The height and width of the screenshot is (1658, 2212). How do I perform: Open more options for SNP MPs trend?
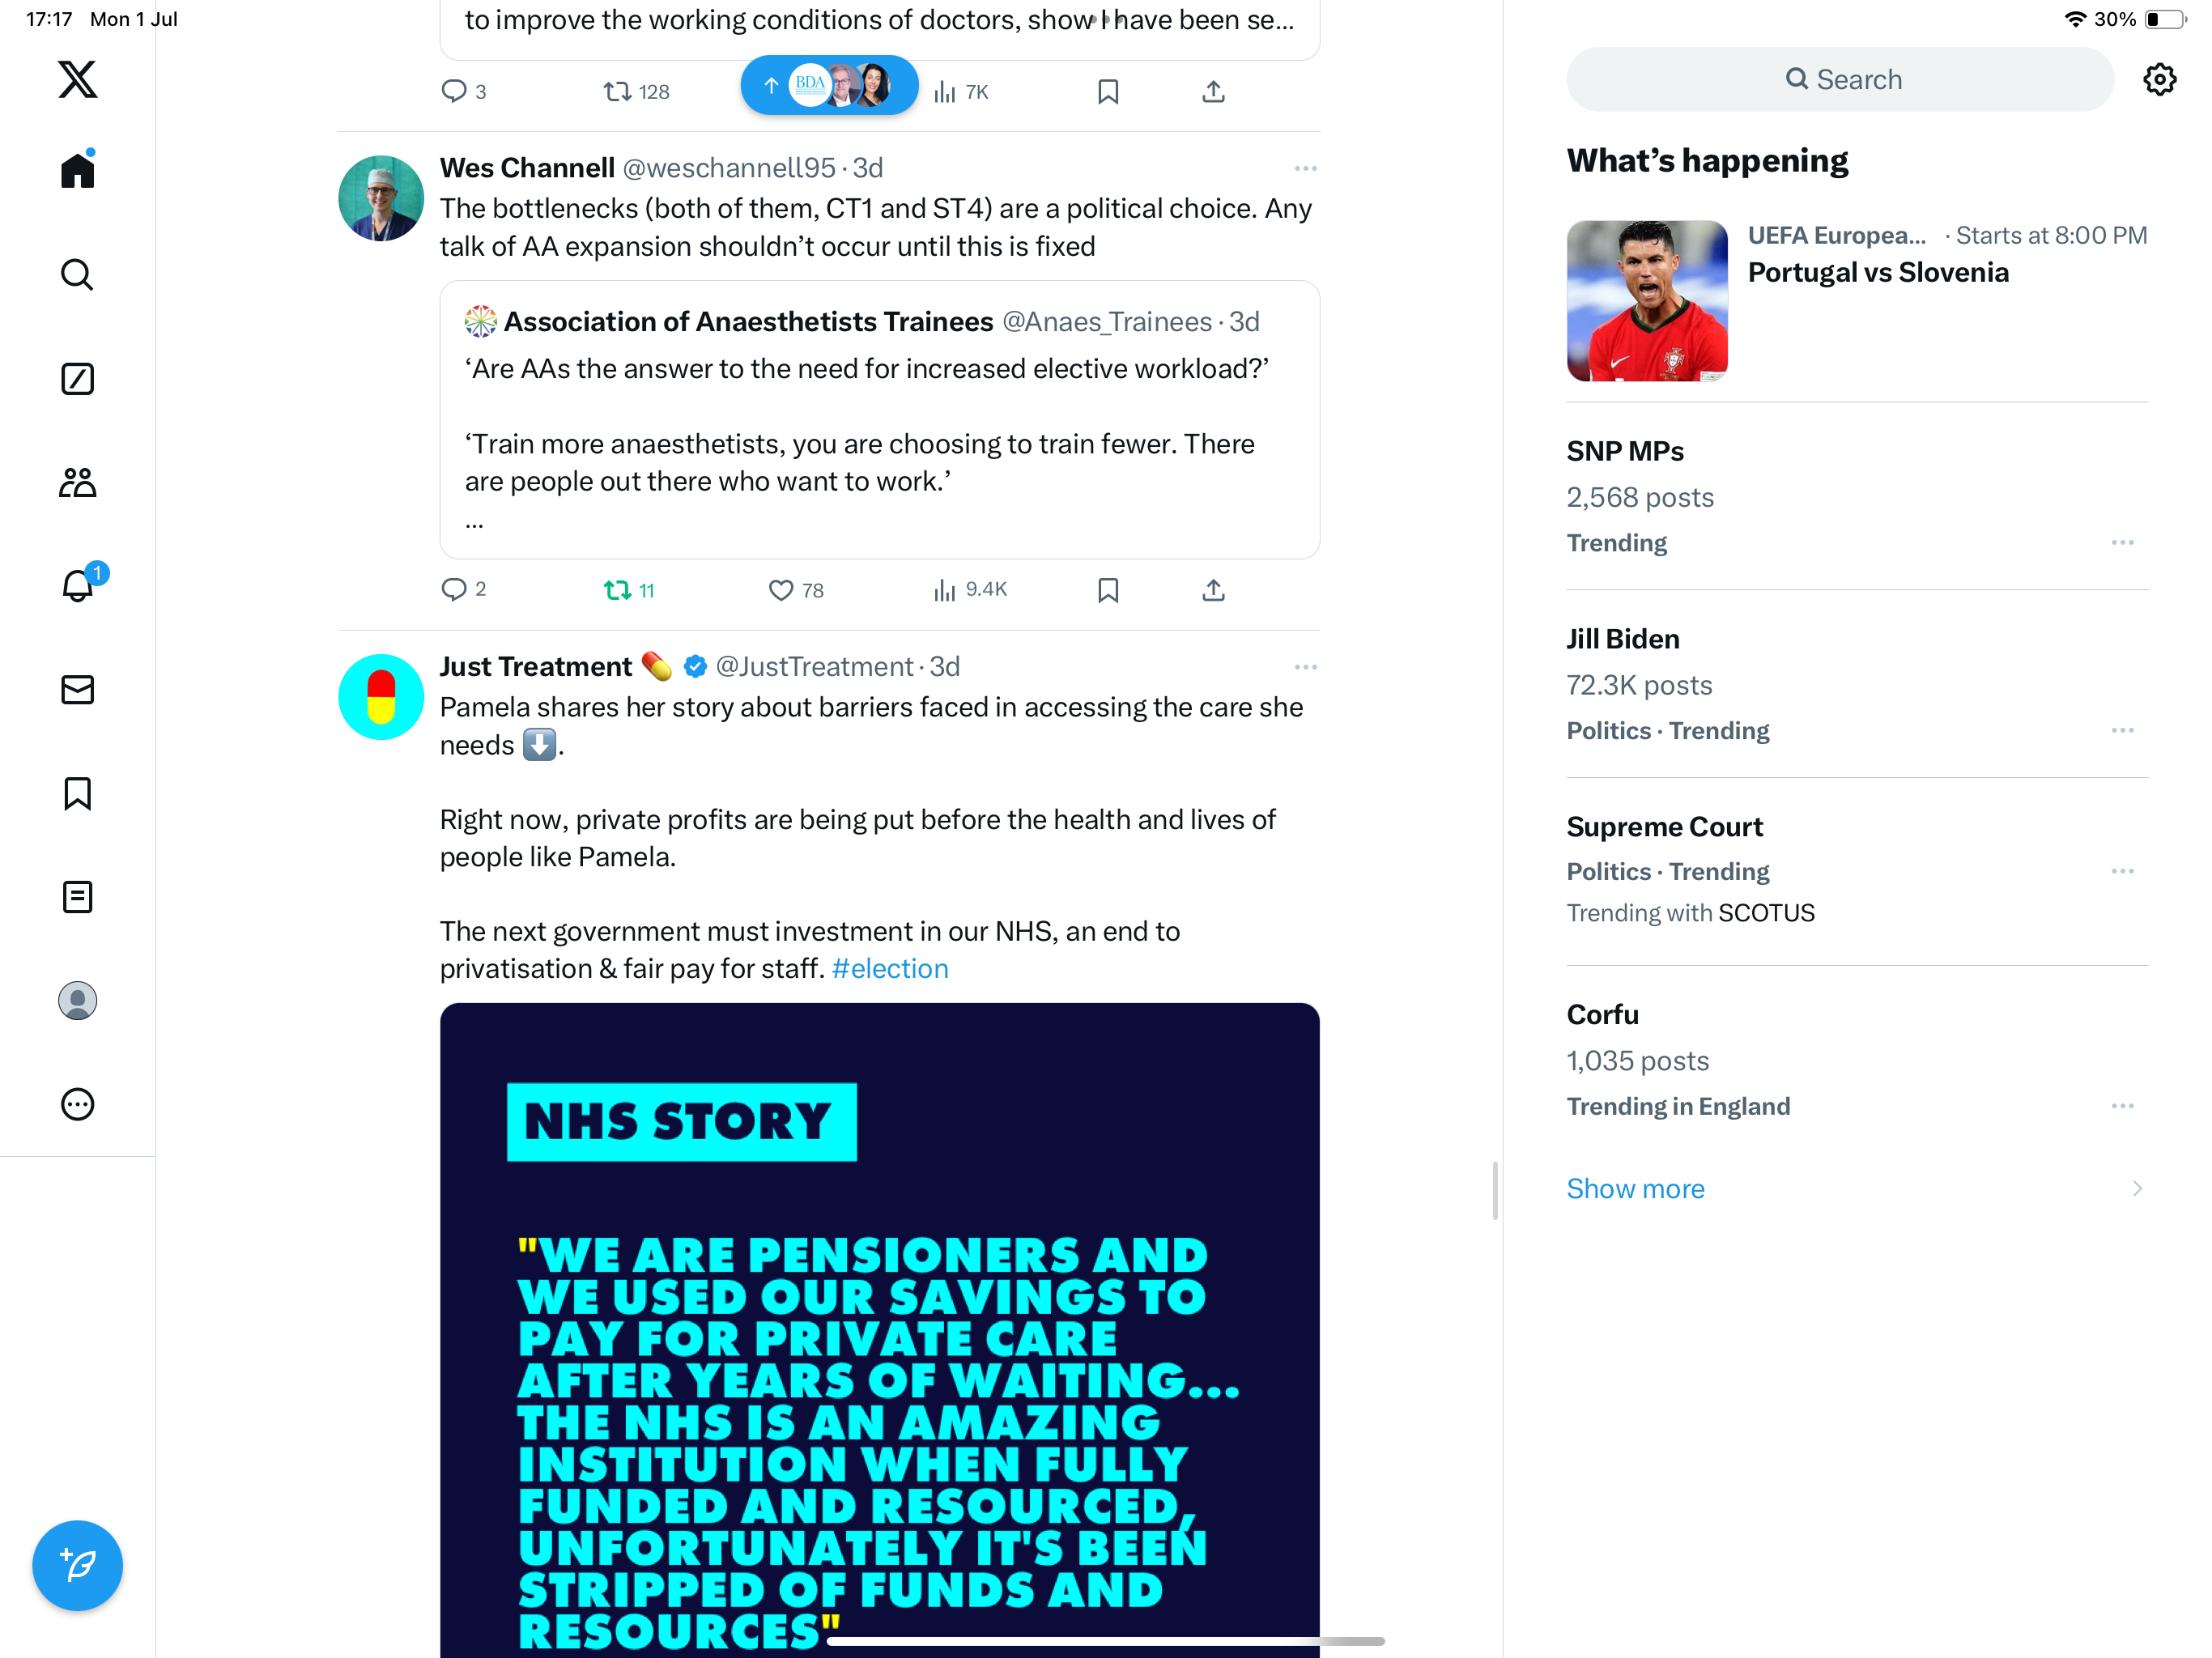(x=2122, y=543)
